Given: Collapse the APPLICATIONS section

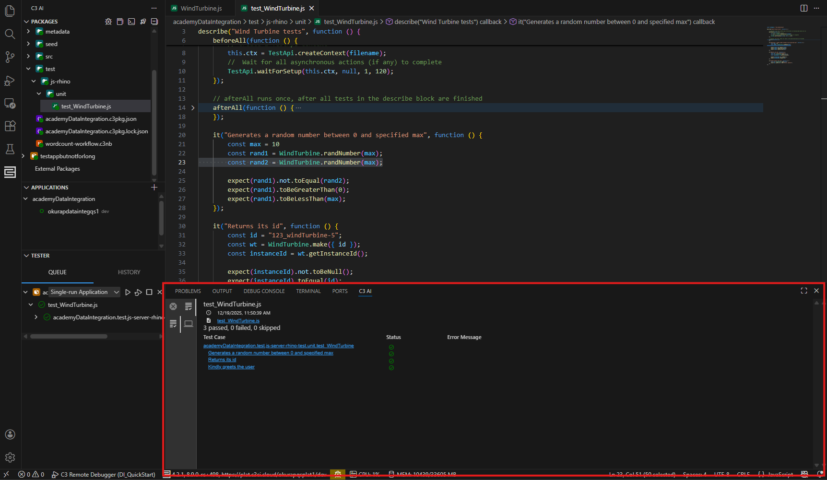Looking at the screenshot, I should tap(27, 187).
